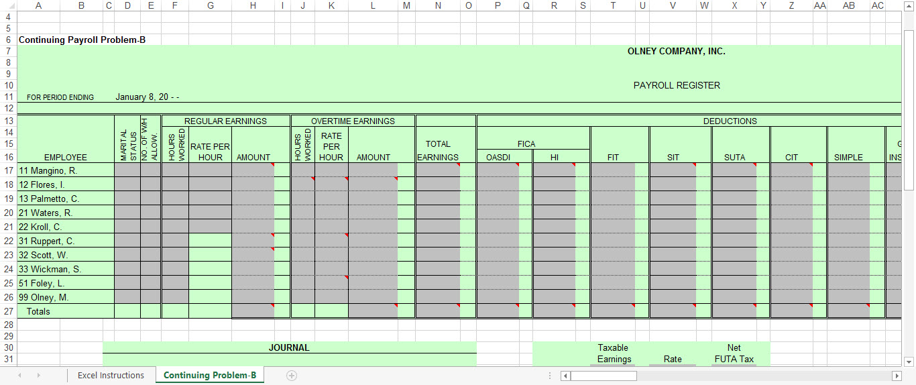Image resolution: width=916 pixels, height=385 pixels.
Task: Add a new sheet with plus icon
Action: point(292,376)
